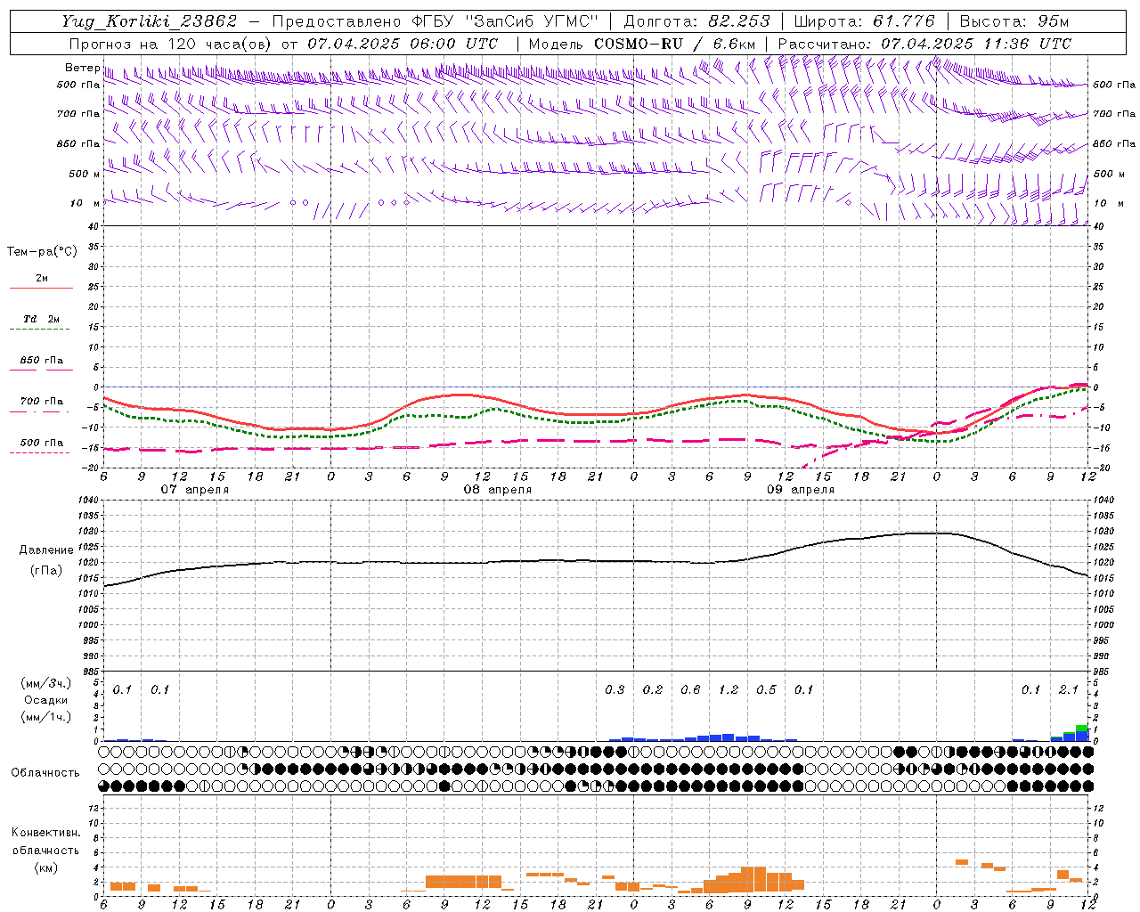Click the 700 гПа temperature legend label
Screen dimensions: 1140x912
point(41,402)
